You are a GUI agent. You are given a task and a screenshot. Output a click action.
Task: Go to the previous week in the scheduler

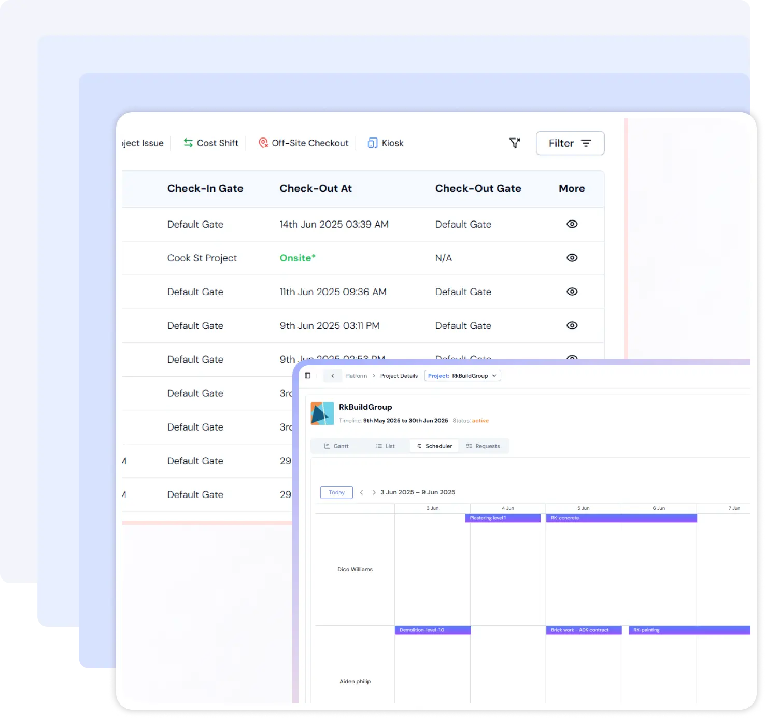[x=361, y=492]
